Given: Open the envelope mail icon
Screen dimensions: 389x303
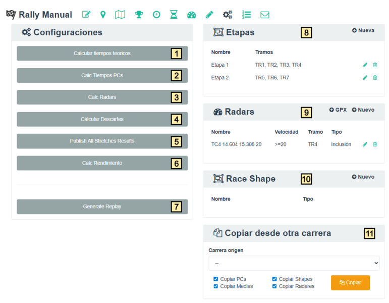Looking at the screenshot, I should coord(265,15).
